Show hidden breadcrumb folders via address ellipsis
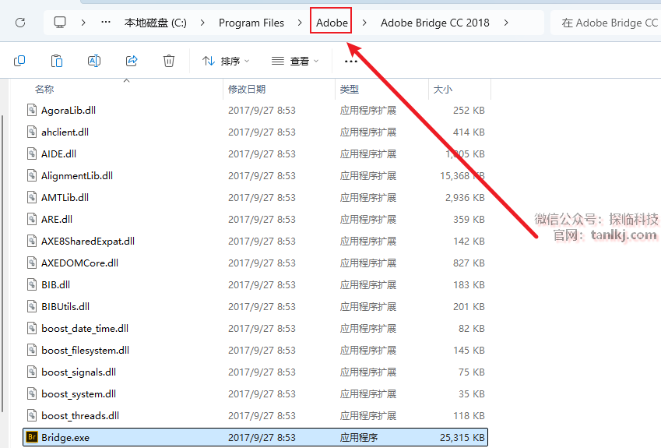Viewport: 661px width, 448px height. (x=106, y=22)
